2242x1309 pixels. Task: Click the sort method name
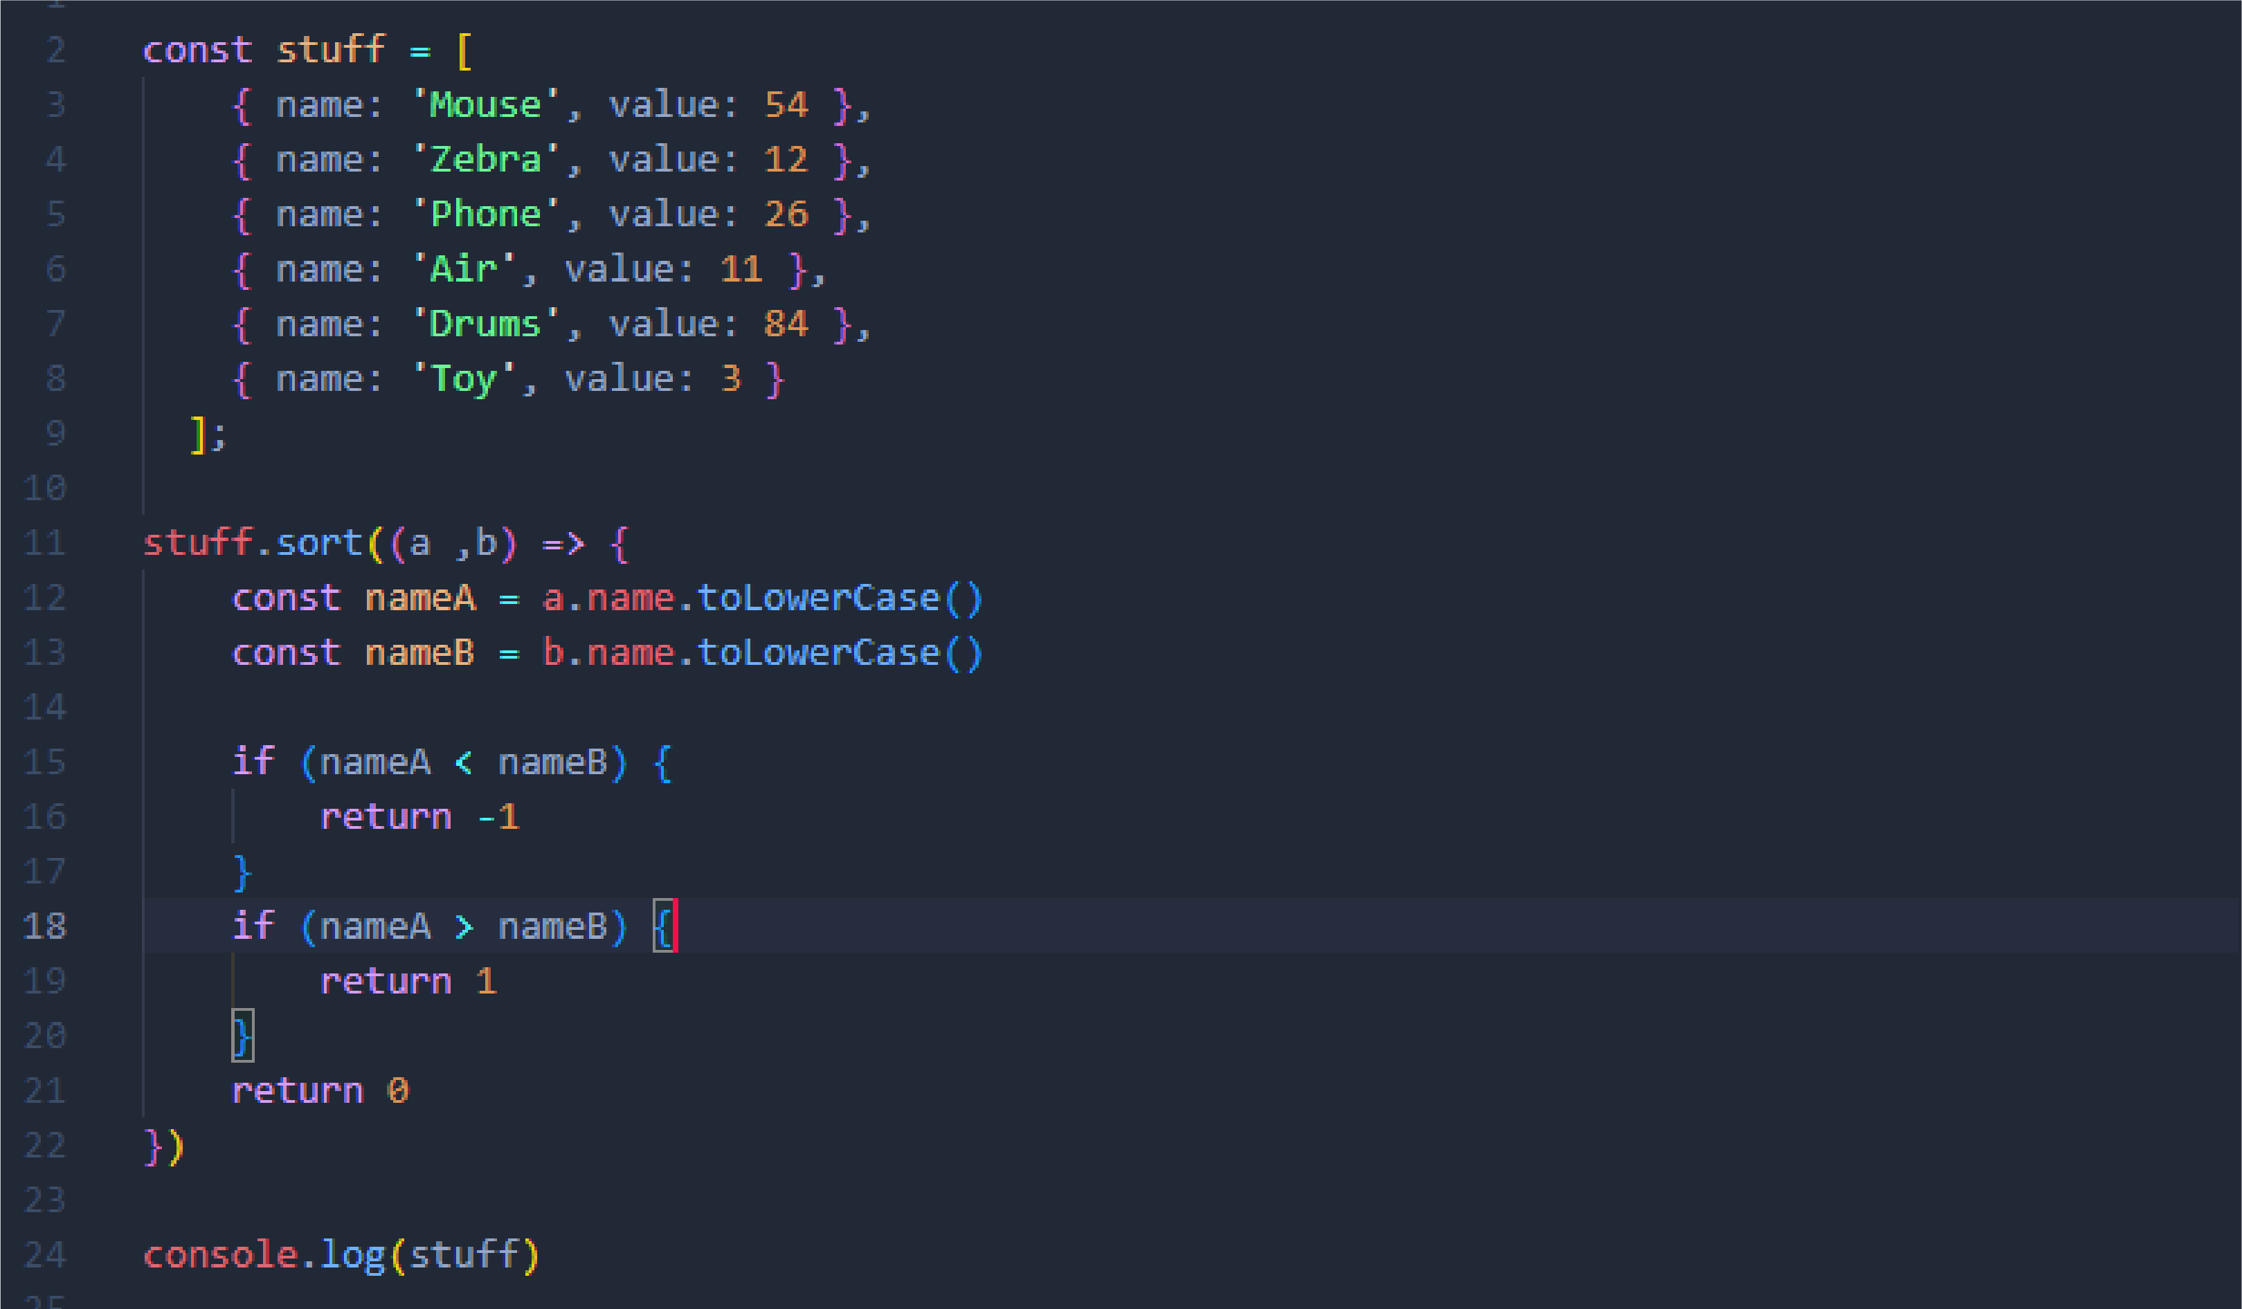pyautogui.click(x=319, y=542)
